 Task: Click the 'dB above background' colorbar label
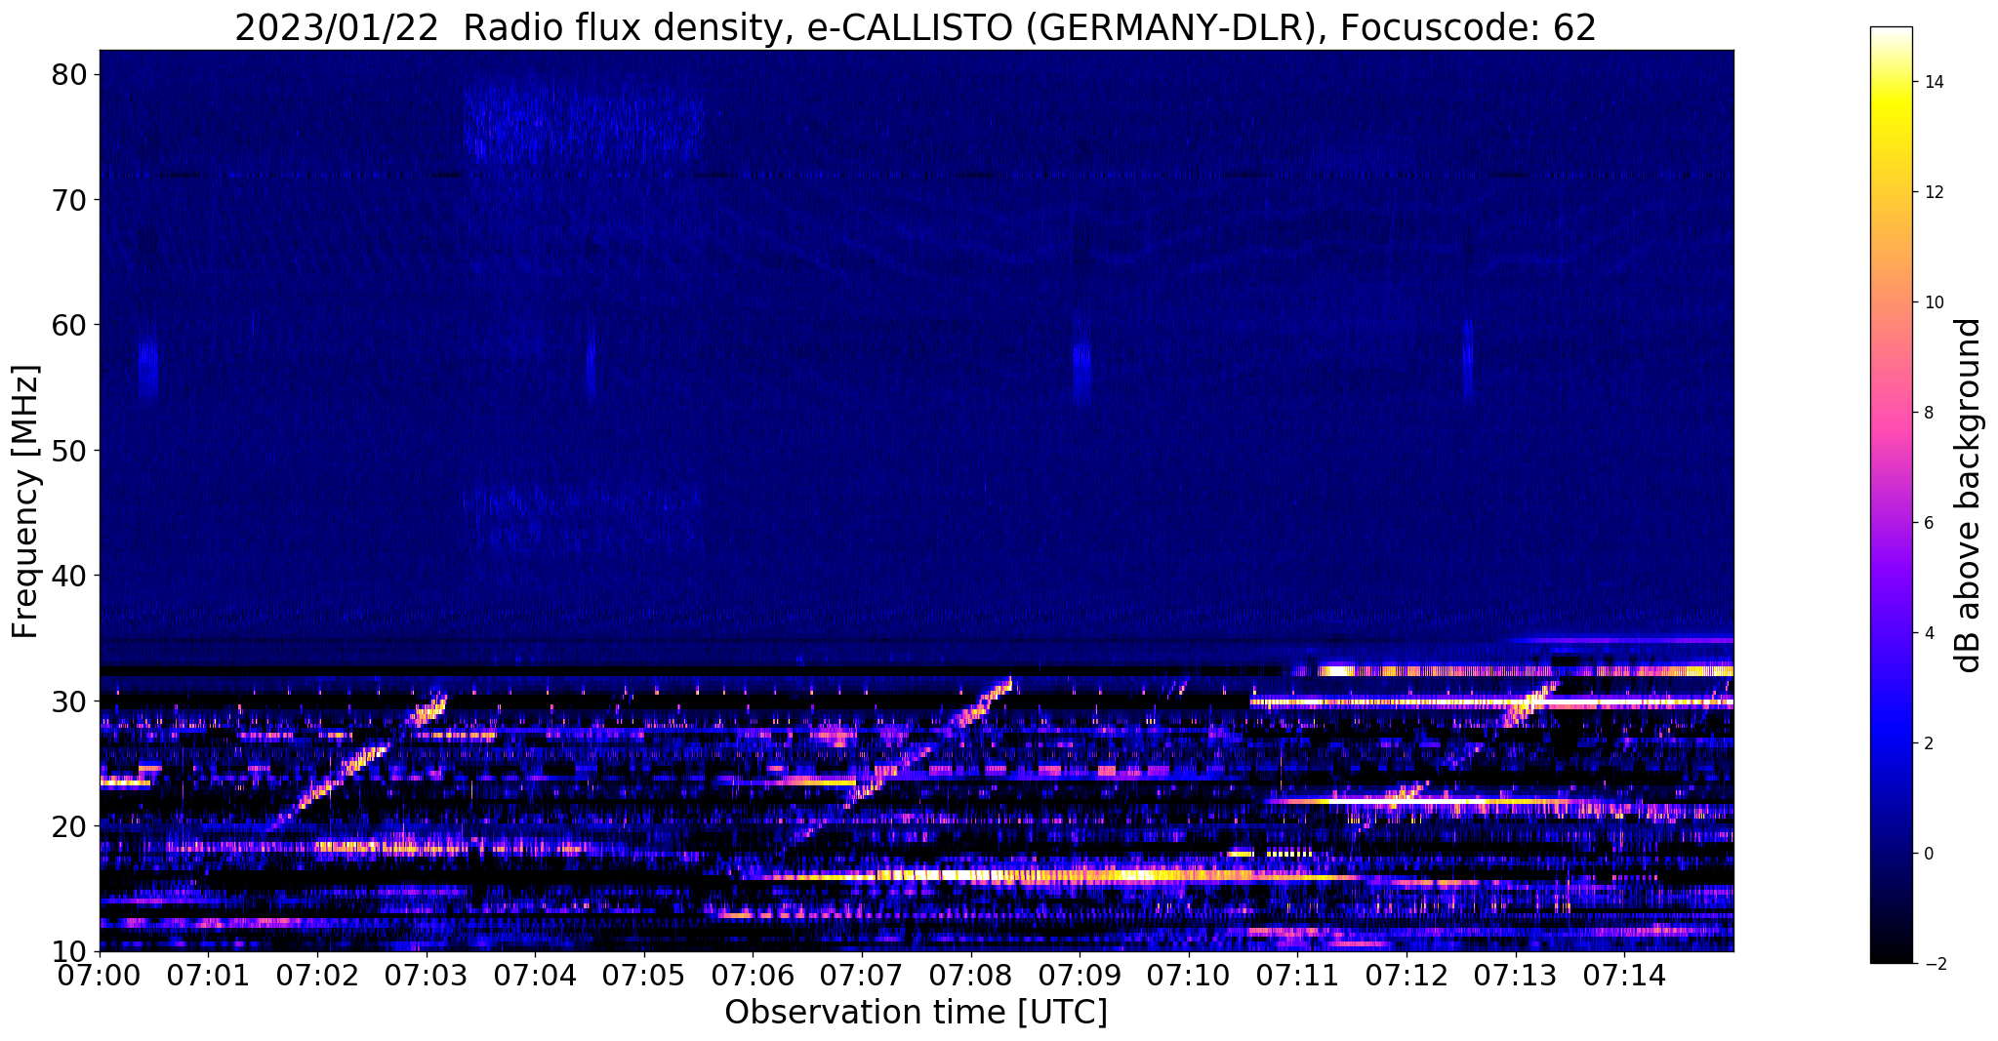(x=1969, y=496)
